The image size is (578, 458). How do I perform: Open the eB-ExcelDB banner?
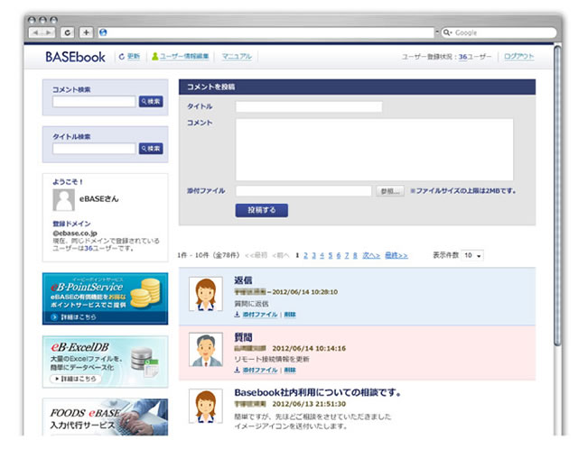tap(105, 362)
